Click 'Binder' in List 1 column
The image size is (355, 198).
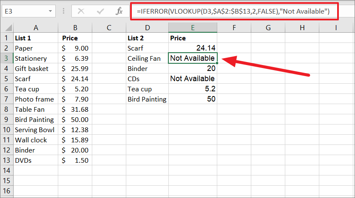[x=36, y=150]
